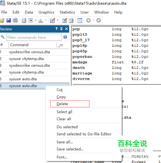Viewport: 161px width, 163px height.
Task: Click the Break red X icon
Action: click(x=99, y=20)
